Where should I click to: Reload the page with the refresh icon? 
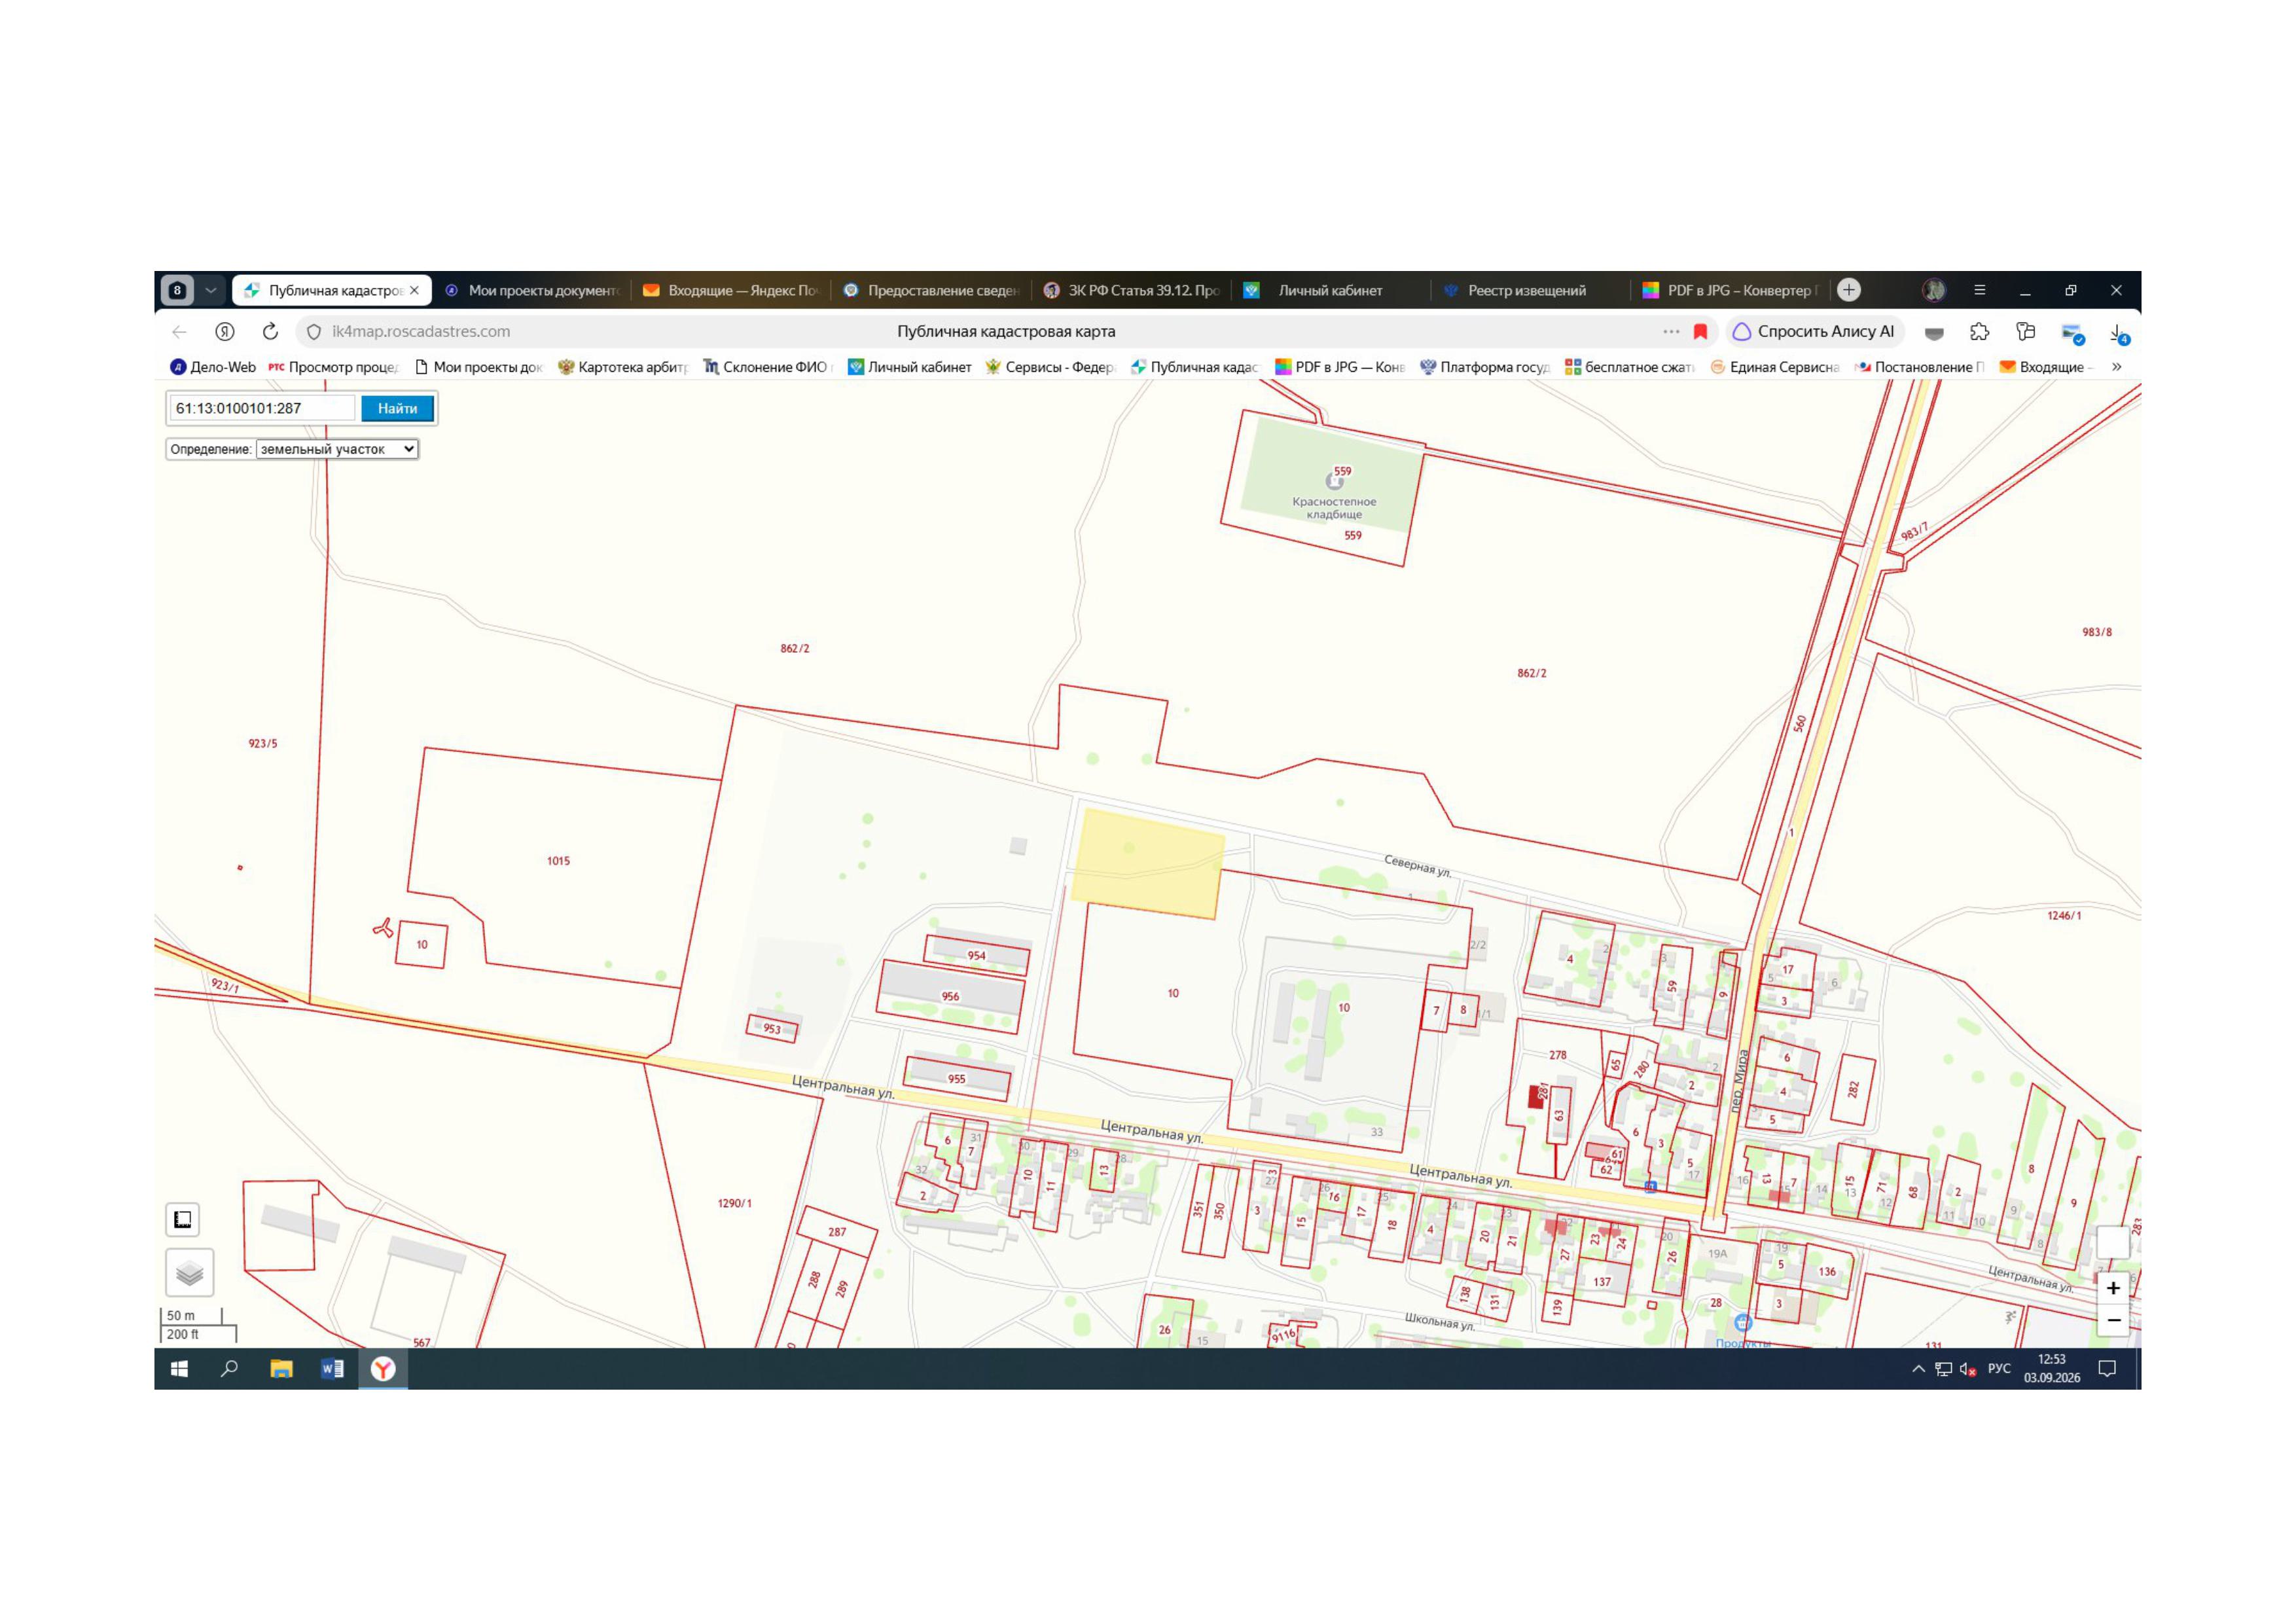click(270, 331)
